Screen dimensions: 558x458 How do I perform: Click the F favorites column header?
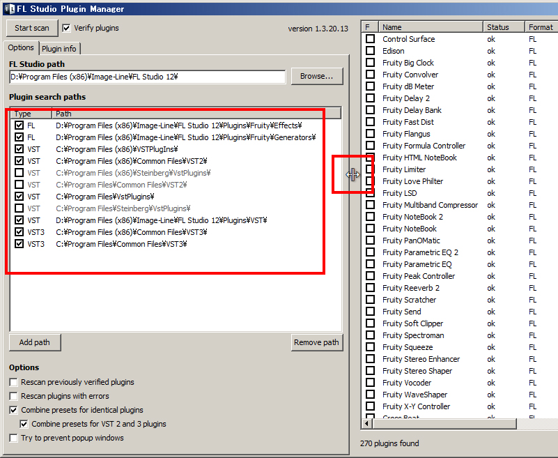click(370, 27)
